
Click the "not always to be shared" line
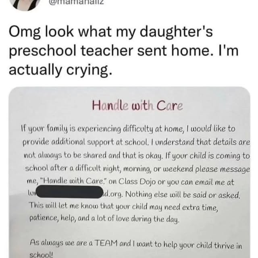coord(73,156)
